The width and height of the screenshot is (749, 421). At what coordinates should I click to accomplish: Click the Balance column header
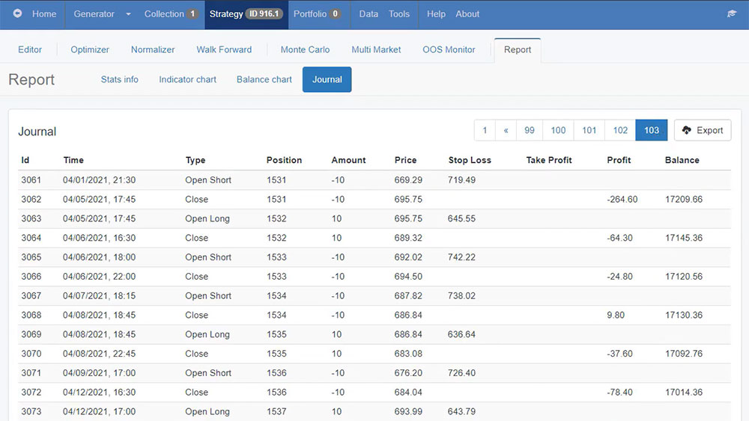pyautogui.click(x=682, y=160)
